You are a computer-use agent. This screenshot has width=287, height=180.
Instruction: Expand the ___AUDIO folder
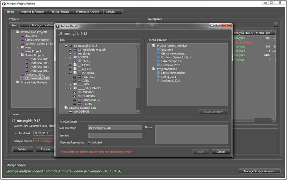click(66, 69)
